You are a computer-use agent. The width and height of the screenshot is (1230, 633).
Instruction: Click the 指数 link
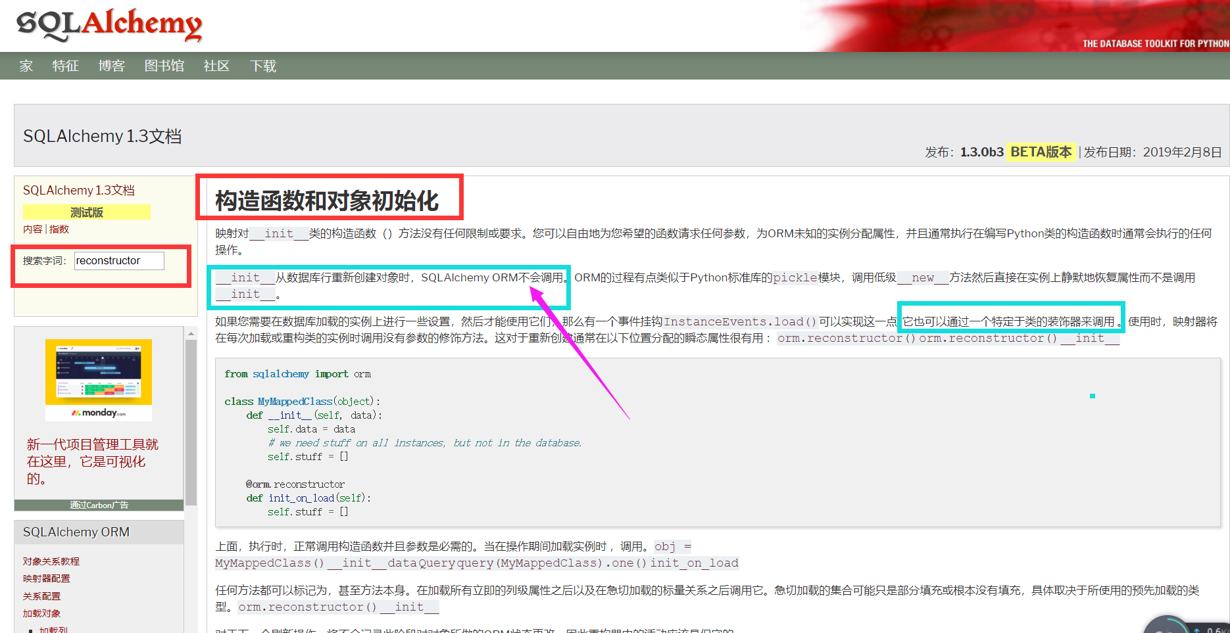click(59, 229)
